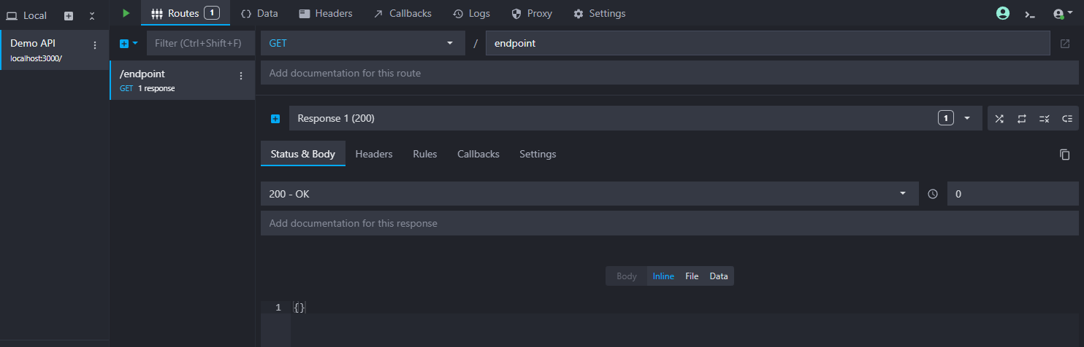The height and width of the screenshot is (347, 1084).
Task: Expand the add route dropdown arrow
Action: (135, 44)
